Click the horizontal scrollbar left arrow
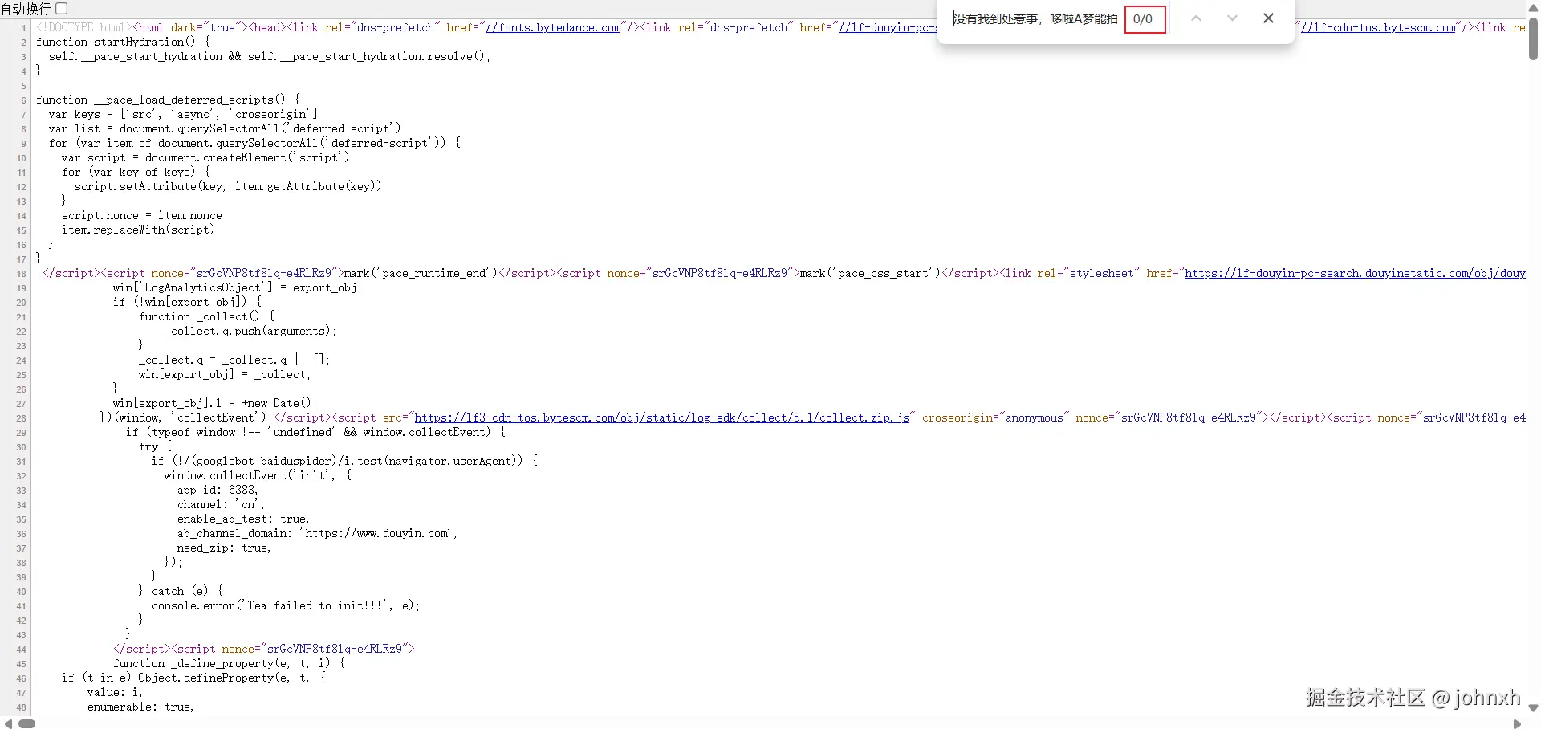The height and width of the screenshot is (729, 1541). [x=8, y=723]
